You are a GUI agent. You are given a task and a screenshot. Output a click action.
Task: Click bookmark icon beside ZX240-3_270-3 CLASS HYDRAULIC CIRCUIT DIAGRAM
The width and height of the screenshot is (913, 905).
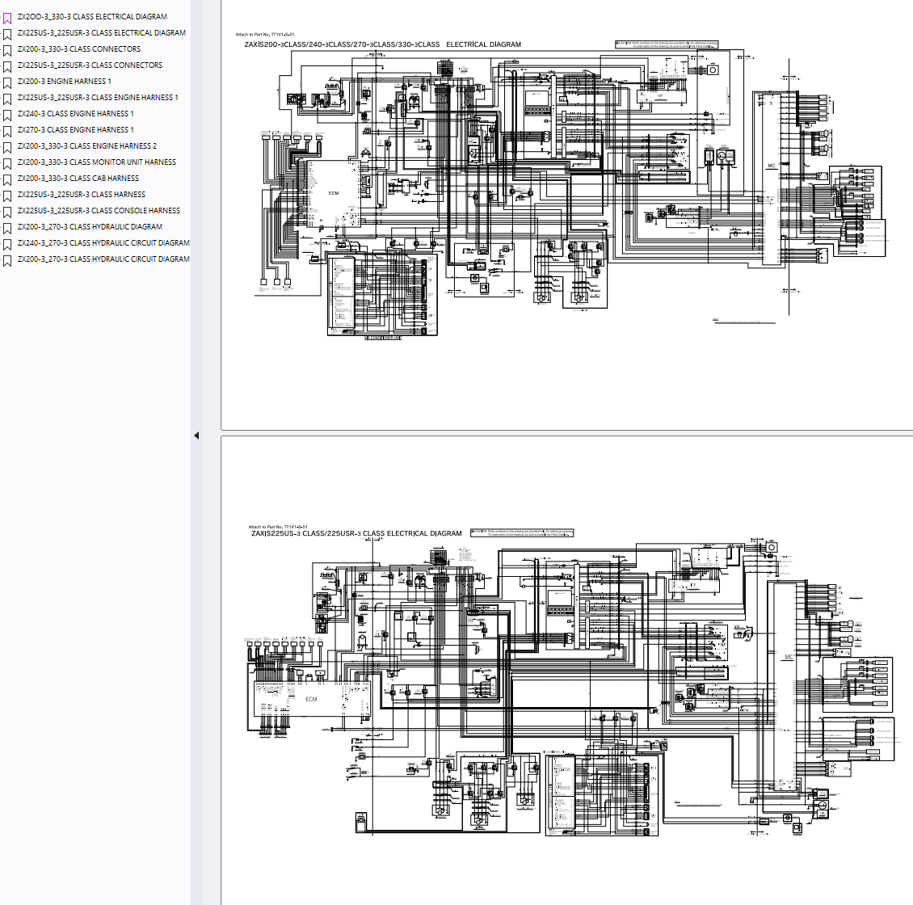[x=7, y=245]
